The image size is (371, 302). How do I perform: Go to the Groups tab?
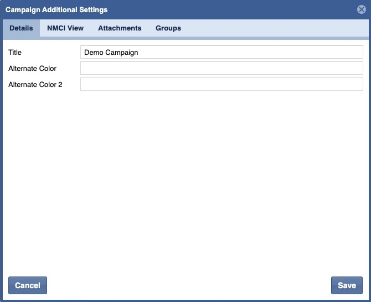tap(168, 28)
